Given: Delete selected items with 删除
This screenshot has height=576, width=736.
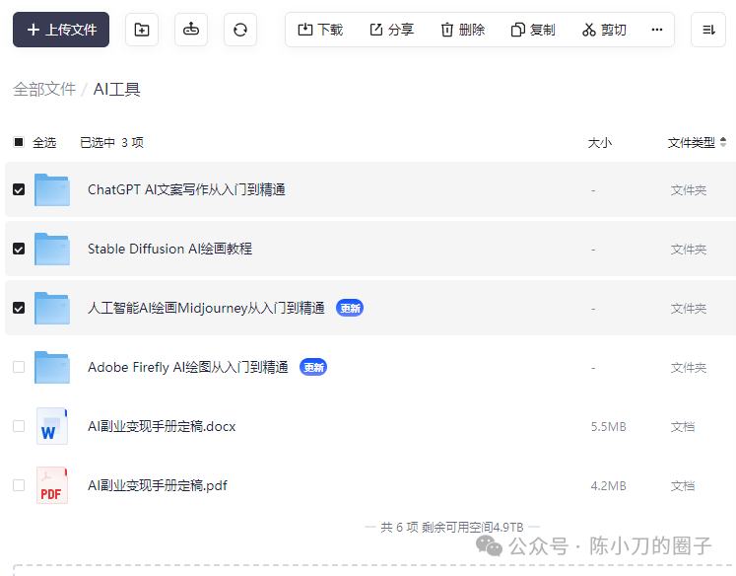Looking at the screenshot, I should click(x=462, y=30).
